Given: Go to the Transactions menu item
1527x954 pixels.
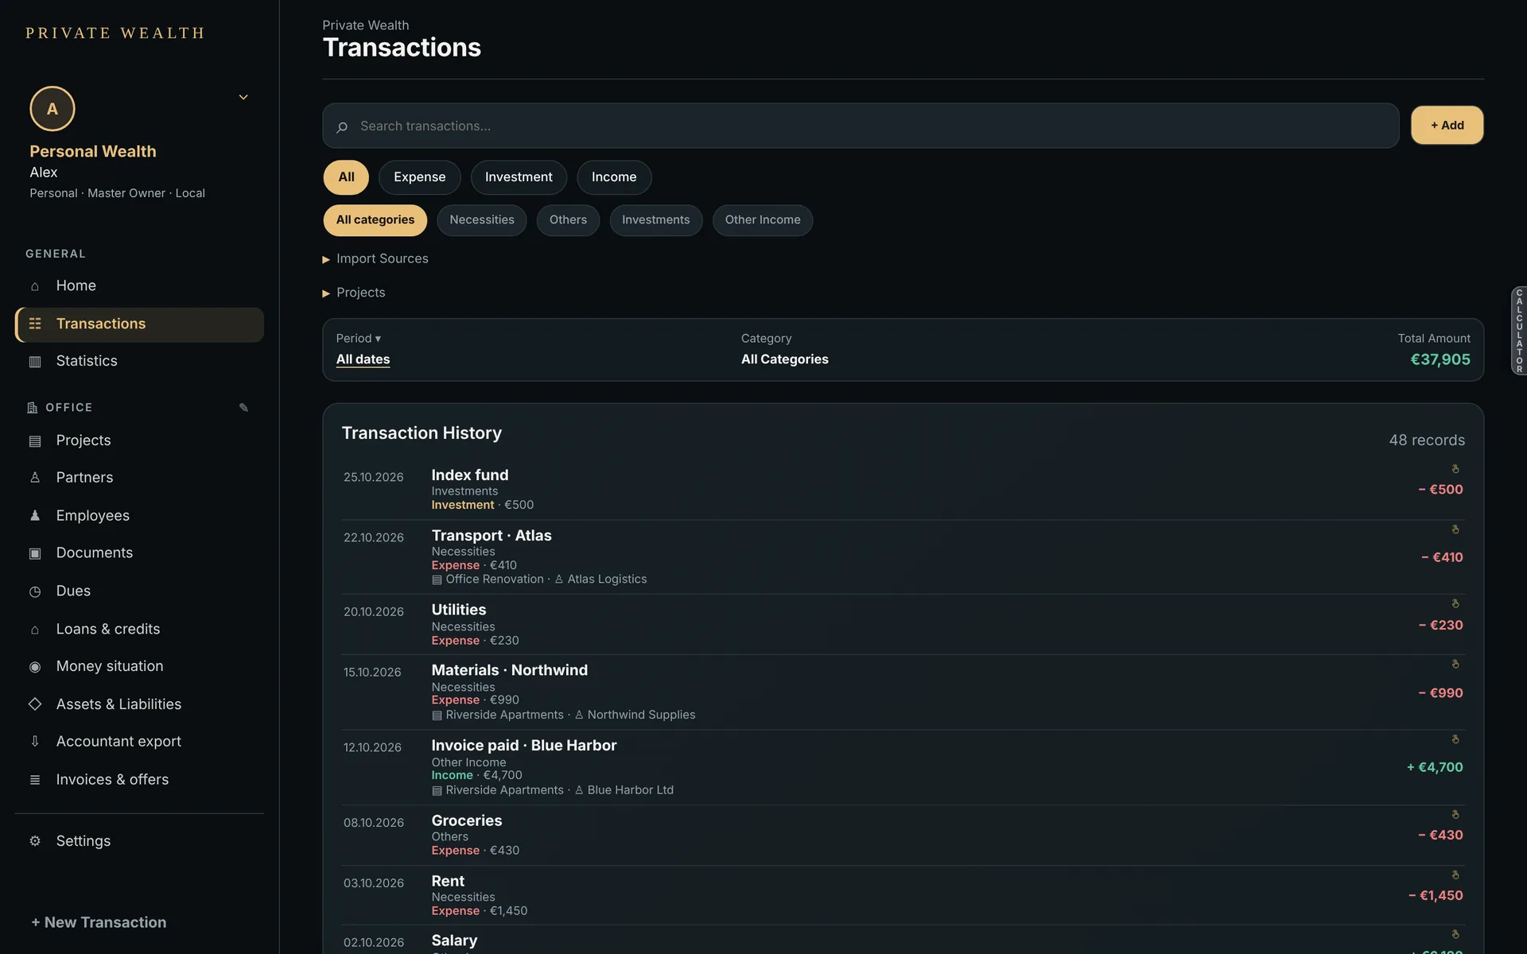Looking at the screenshot, I should click(139, 324).
